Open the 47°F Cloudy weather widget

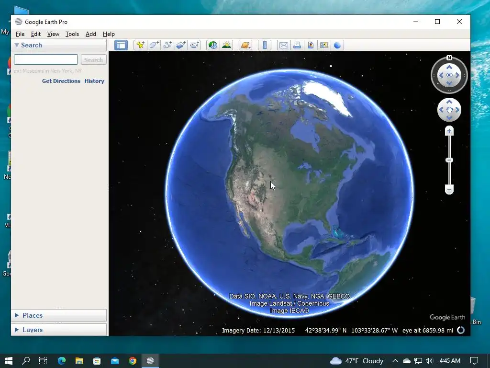357,361
